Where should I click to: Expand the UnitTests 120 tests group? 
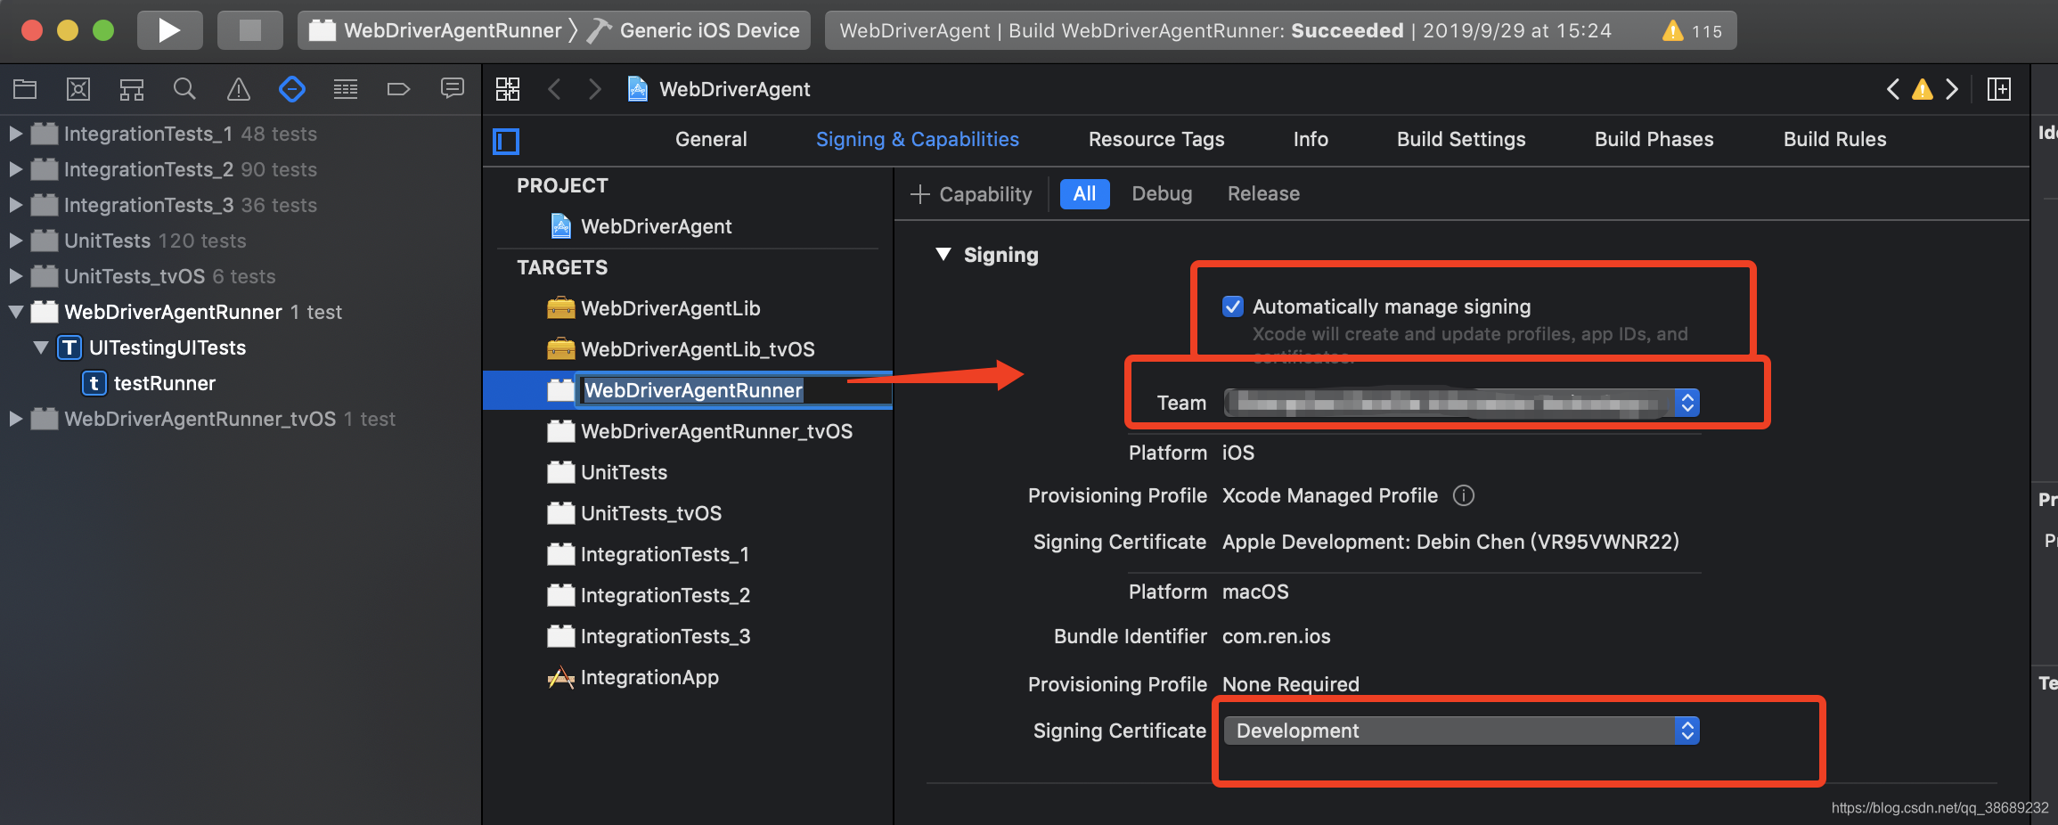[x=15, y=241]
